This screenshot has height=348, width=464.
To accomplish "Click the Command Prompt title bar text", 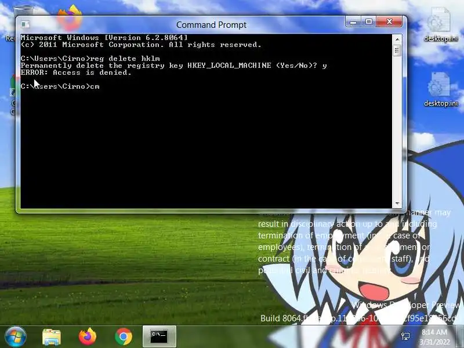I will pyautogui.click(x=211, y=25).
